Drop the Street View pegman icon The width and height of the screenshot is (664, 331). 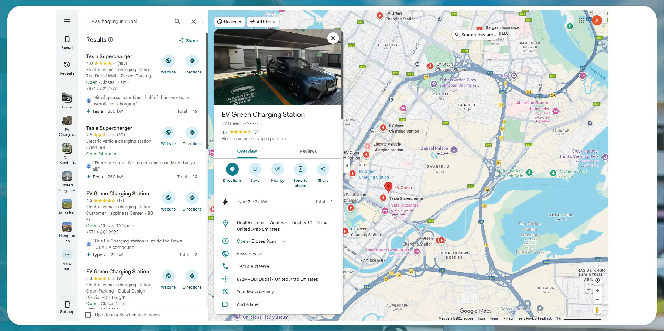(x=597, y=310)
